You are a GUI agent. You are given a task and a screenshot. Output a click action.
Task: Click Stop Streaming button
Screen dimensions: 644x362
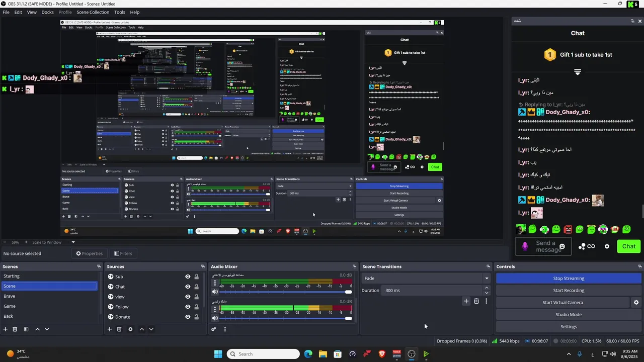569,279
